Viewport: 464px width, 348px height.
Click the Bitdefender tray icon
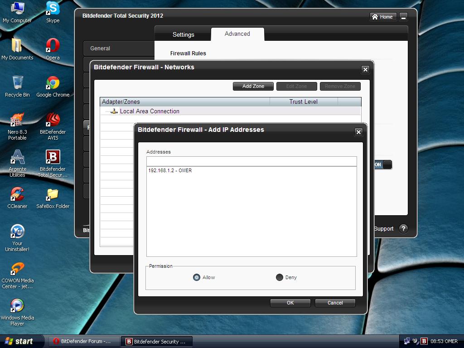[x=424, y=341]
